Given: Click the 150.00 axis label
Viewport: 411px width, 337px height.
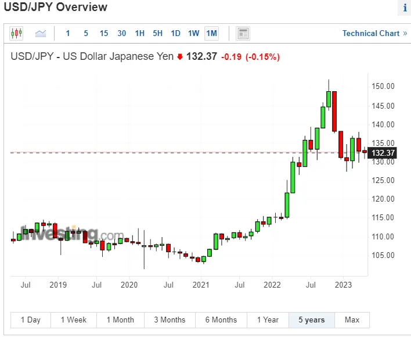Looking at the screenshot, I should point(383,86).
